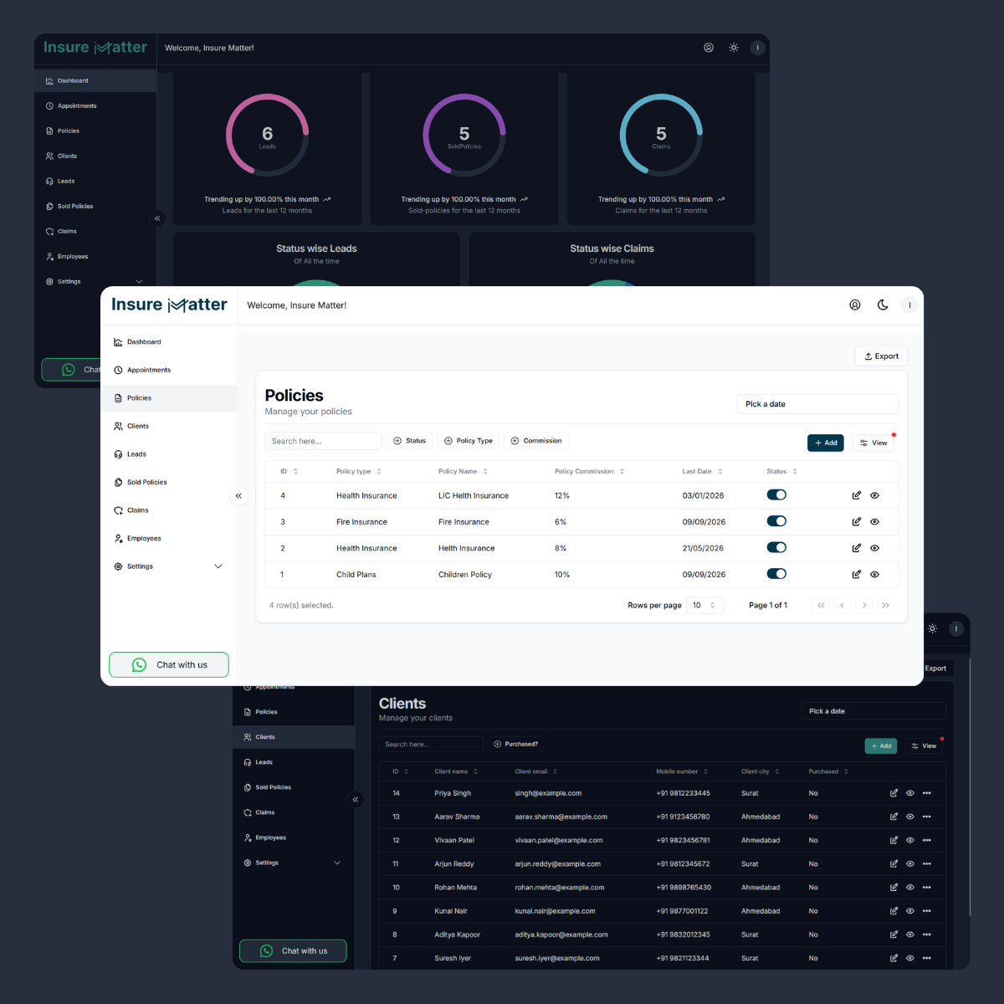Open Sold Policies in the light sidebar
The height and width of the screenshot is (1004, 1004).
point(146,482)
